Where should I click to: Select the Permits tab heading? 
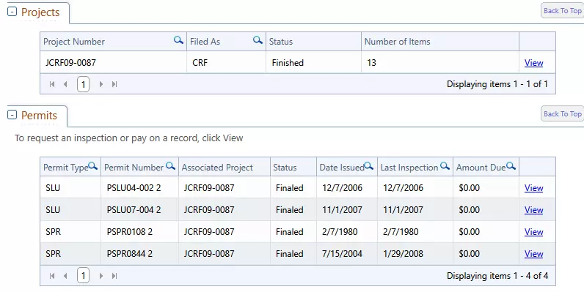[39, 116]
